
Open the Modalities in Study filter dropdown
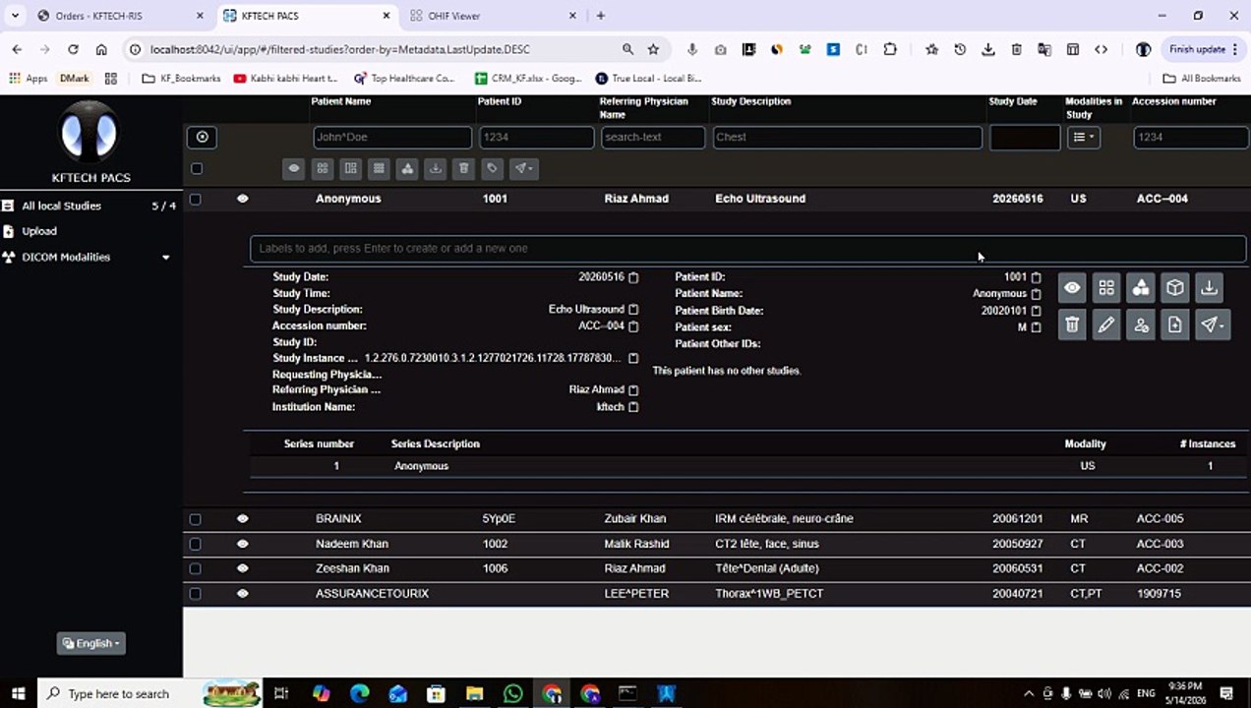[x=1083, y=138]
